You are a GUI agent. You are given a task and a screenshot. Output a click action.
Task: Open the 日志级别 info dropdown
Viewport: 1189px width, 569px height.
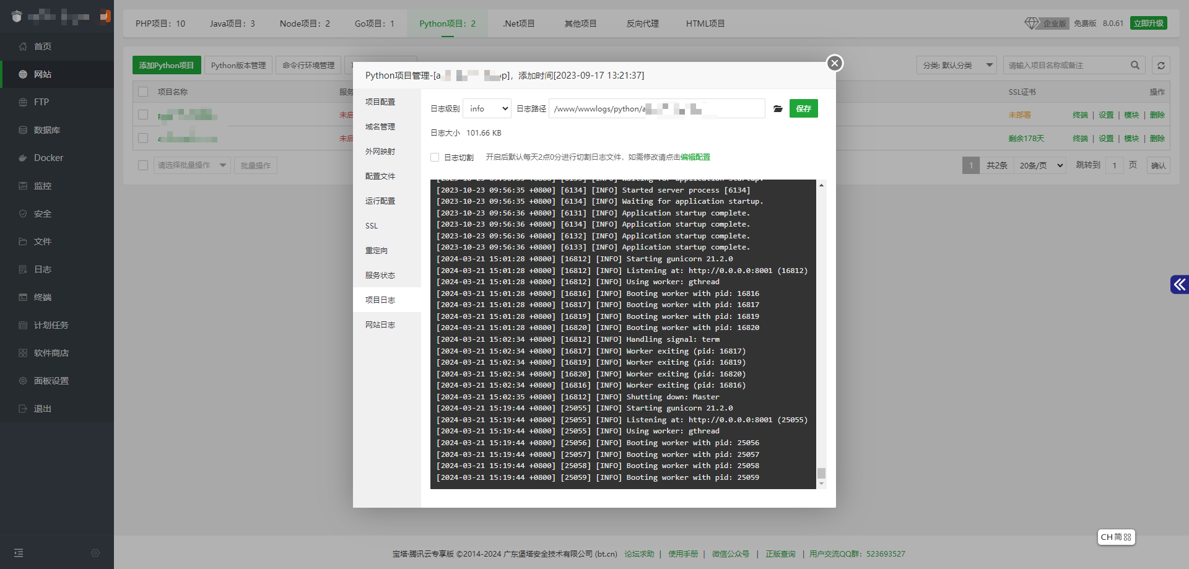487,108
